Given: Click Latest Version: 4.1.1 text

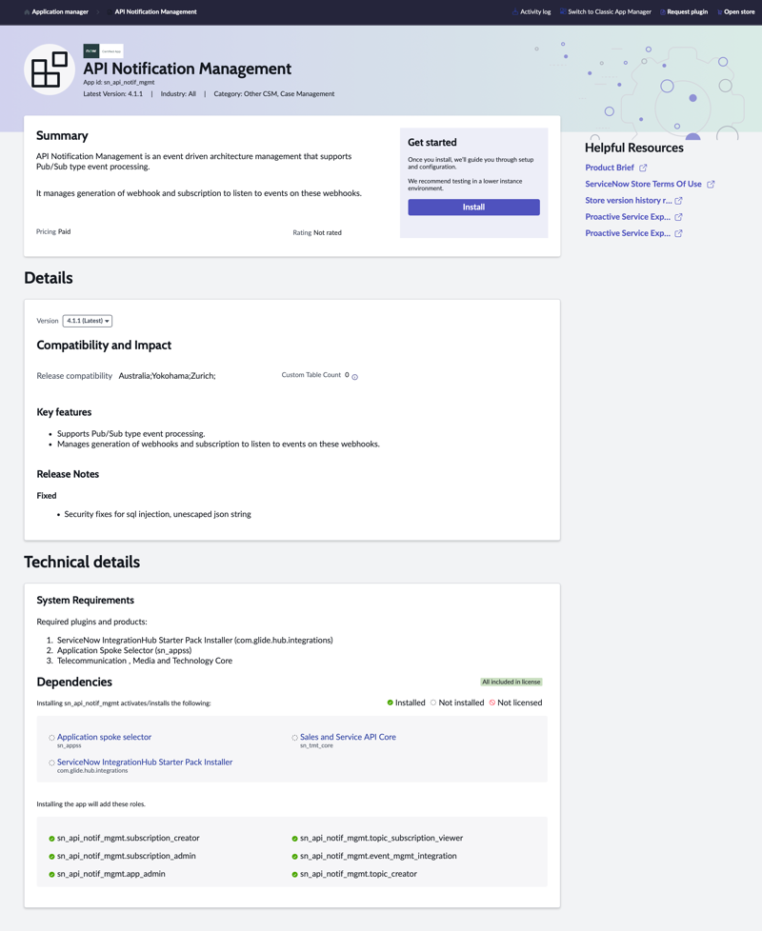Looking at the screenshot, I should pyautogui.click(x=112, y=94).
